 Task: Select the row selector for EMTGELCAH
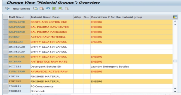[x=5, y=47]
